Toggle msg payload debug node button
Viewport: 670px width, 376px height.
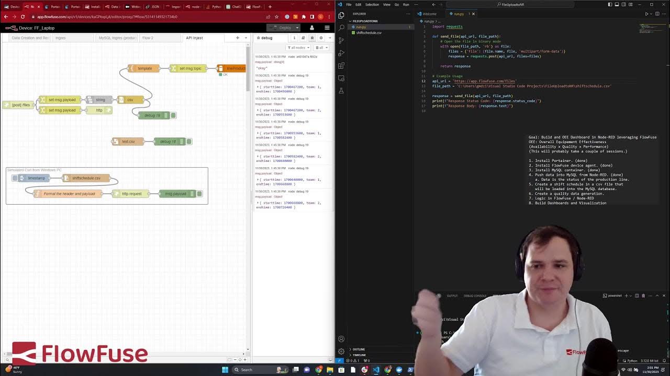tap(199, 194)
